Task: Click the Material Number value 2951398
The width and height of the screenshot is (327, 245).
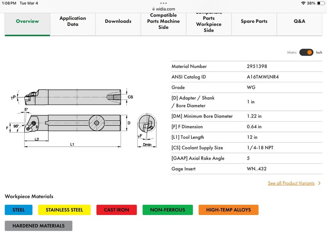Action: coord(257,66)
